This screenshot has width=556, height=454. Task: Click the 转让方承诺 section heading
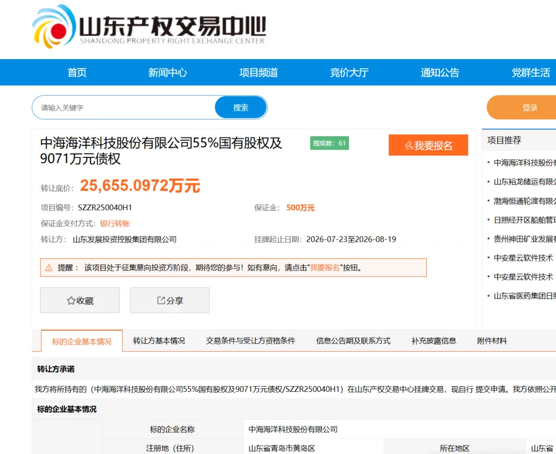coord(56,369)
